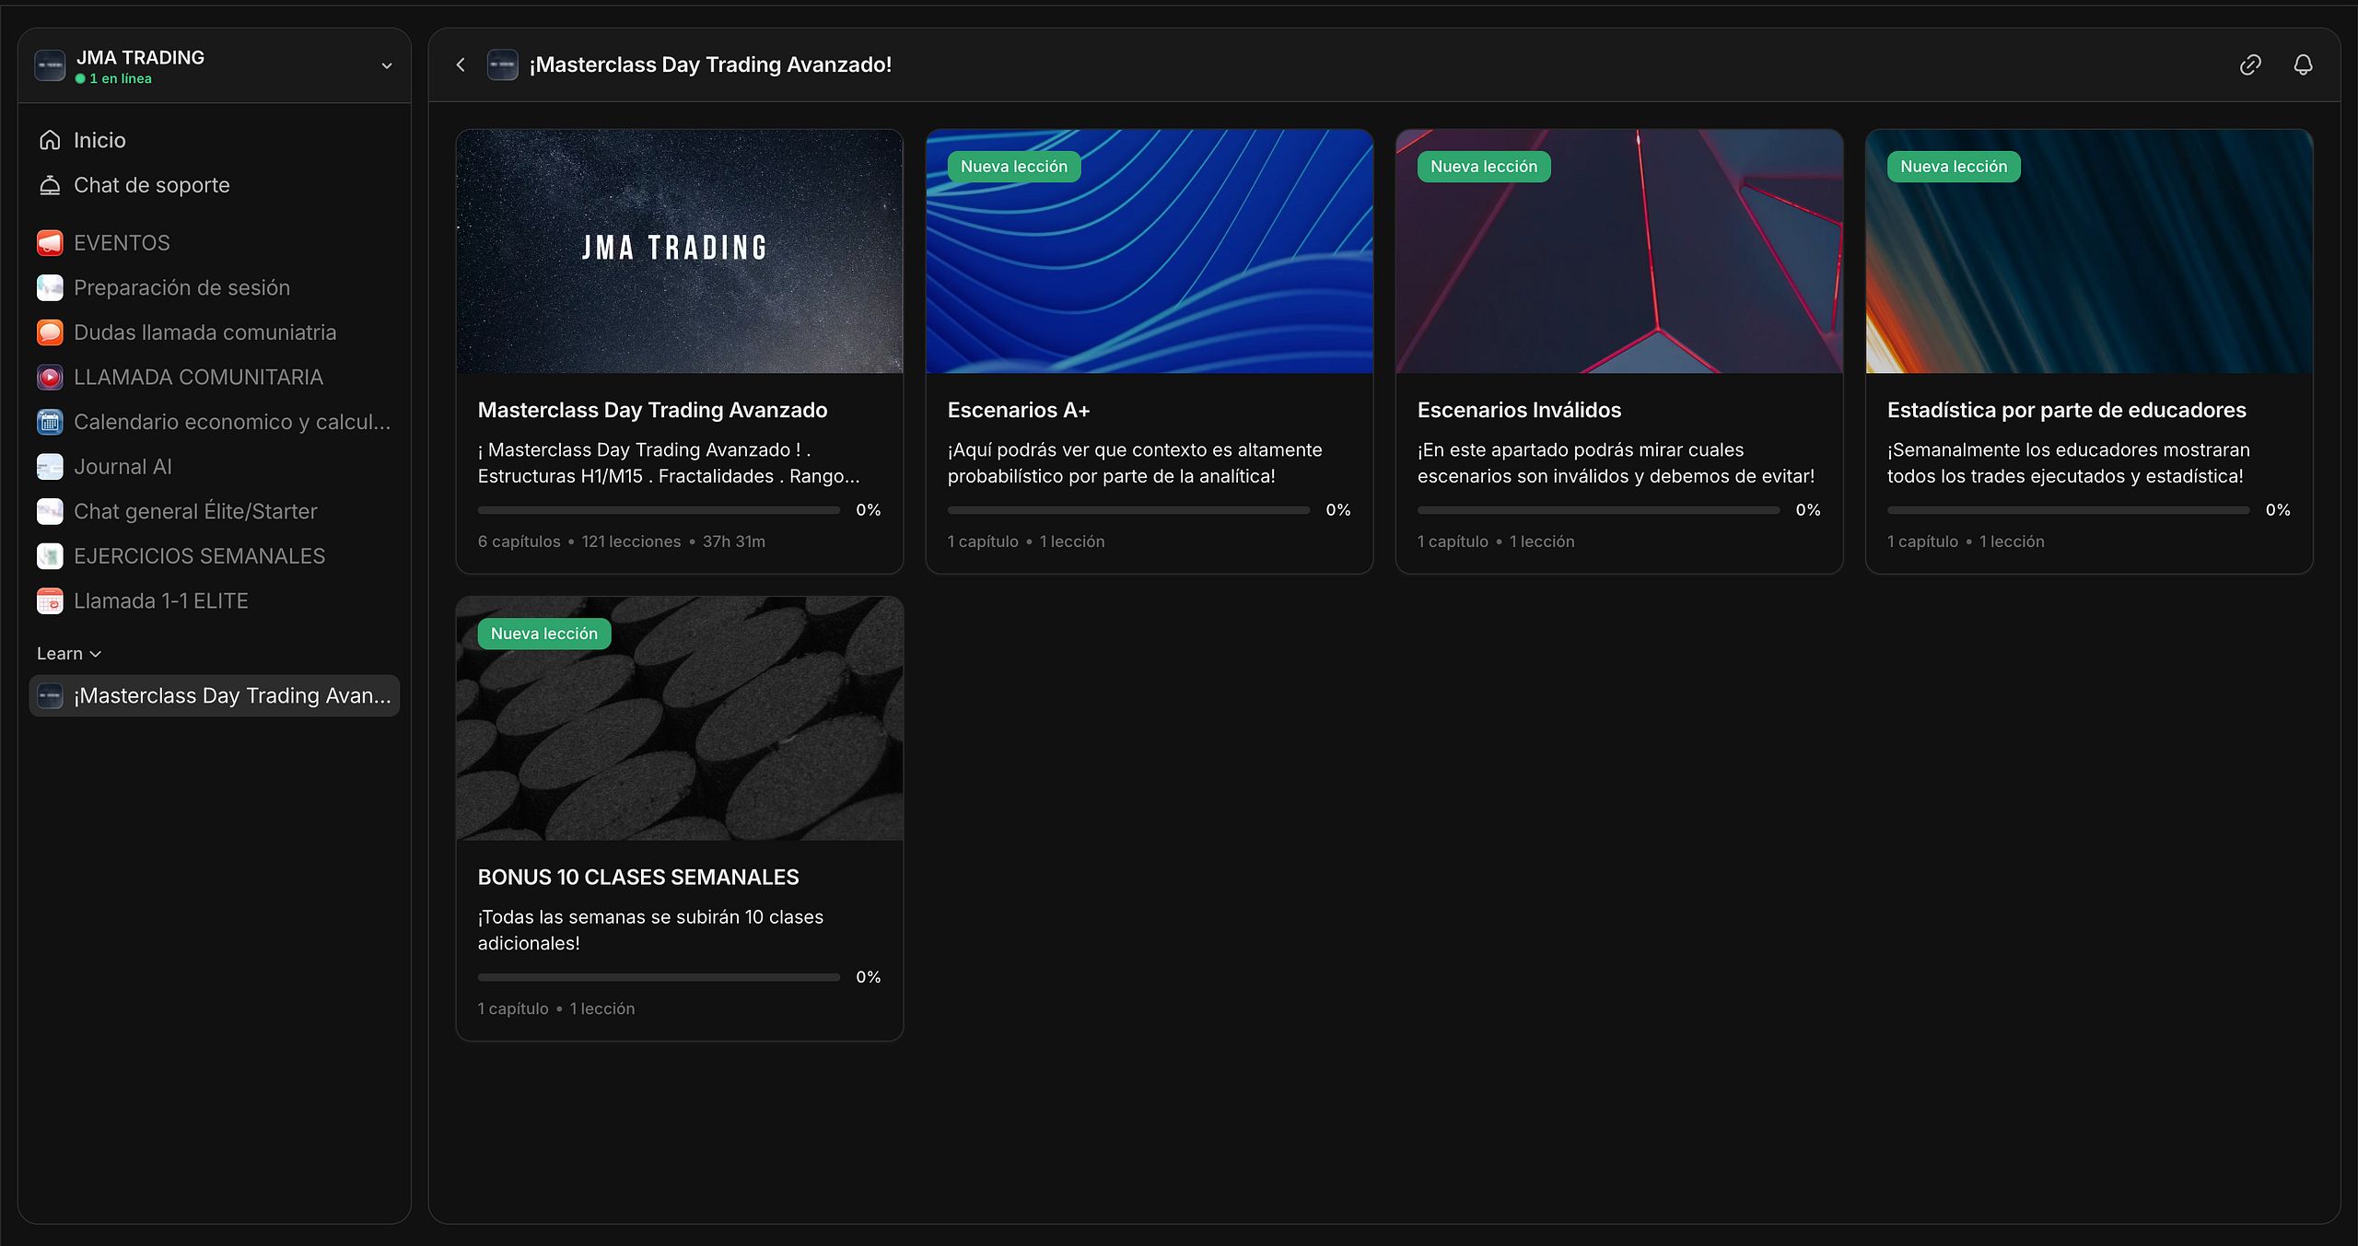The width and height of the screenshot is (2358, 1246).
Task: Click the red geometric Escenarios Inválidos thumbnail
Action: (1619, 251)
